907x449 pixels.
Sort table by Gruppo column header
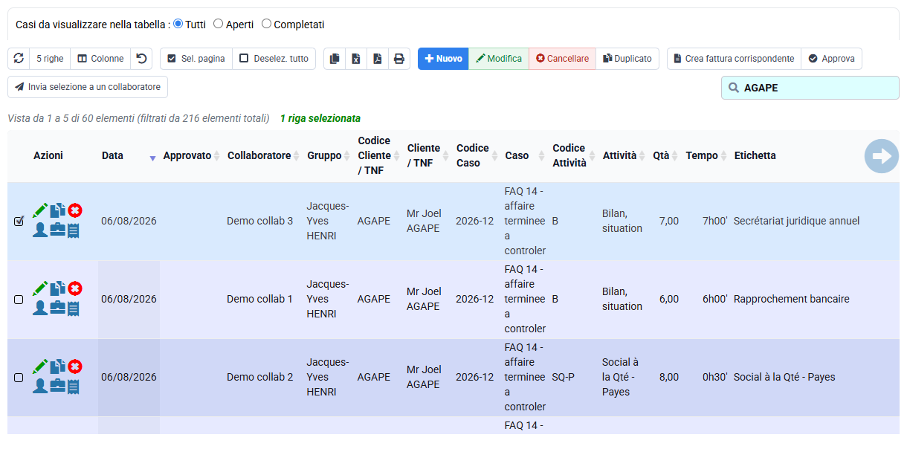click(329, 156)
